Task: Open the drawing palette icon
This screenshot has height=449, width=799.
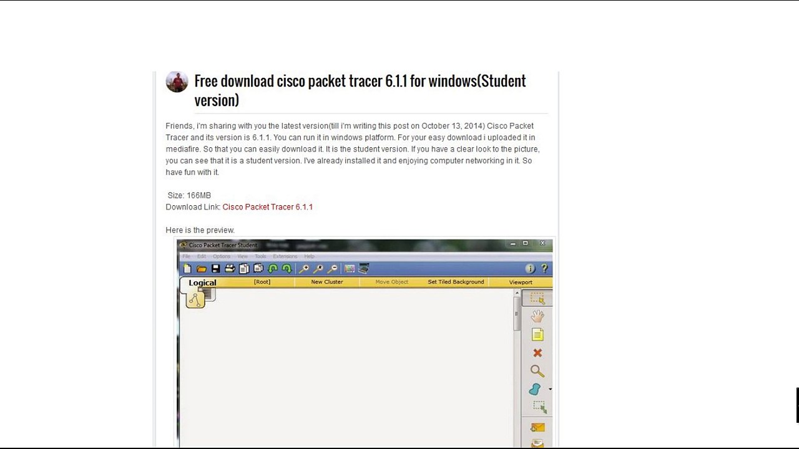Action: tap(350, 269)
